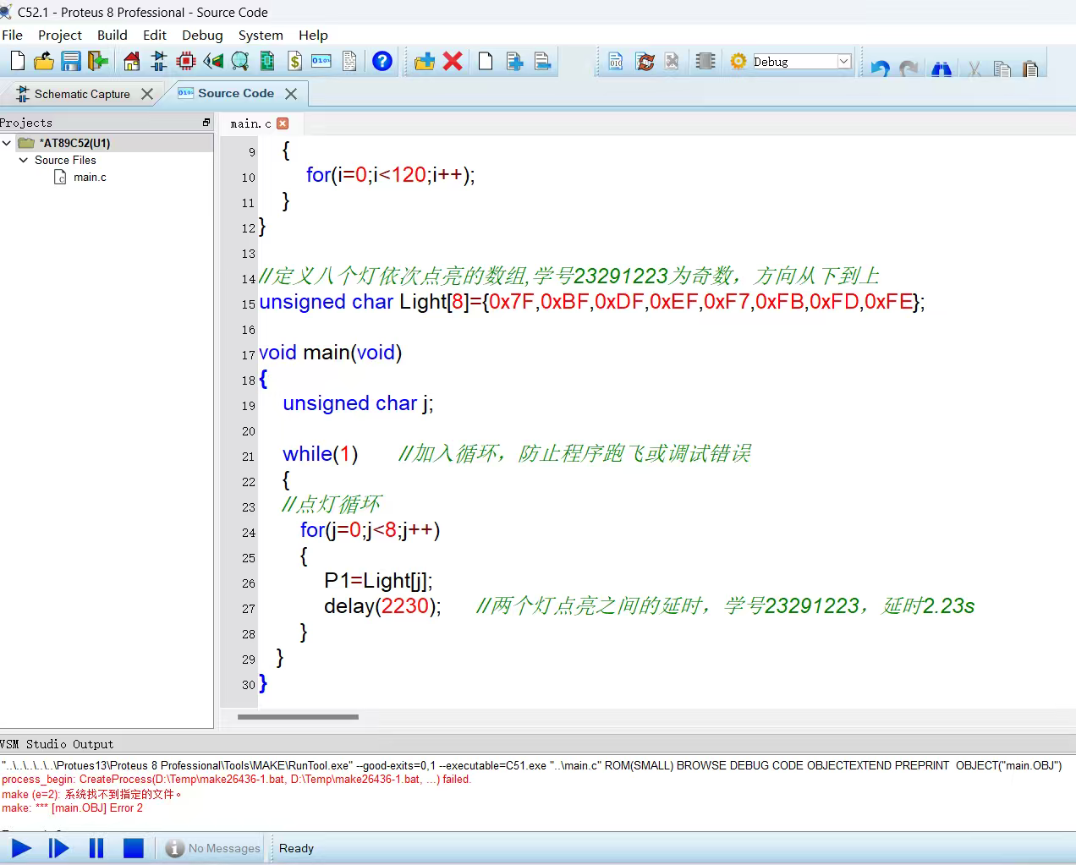The height and width of the screenshot is (865, 1076).
Task: Select the main.c editor file tab
Action: point(250,123)
